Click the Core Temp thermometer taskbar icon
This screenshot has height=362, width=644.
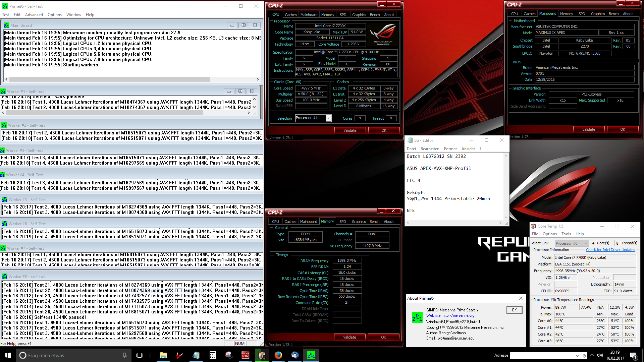262,355
